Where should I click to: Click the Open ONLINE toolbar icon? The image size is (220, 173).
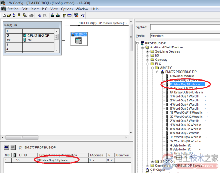(x=14, y=15)
